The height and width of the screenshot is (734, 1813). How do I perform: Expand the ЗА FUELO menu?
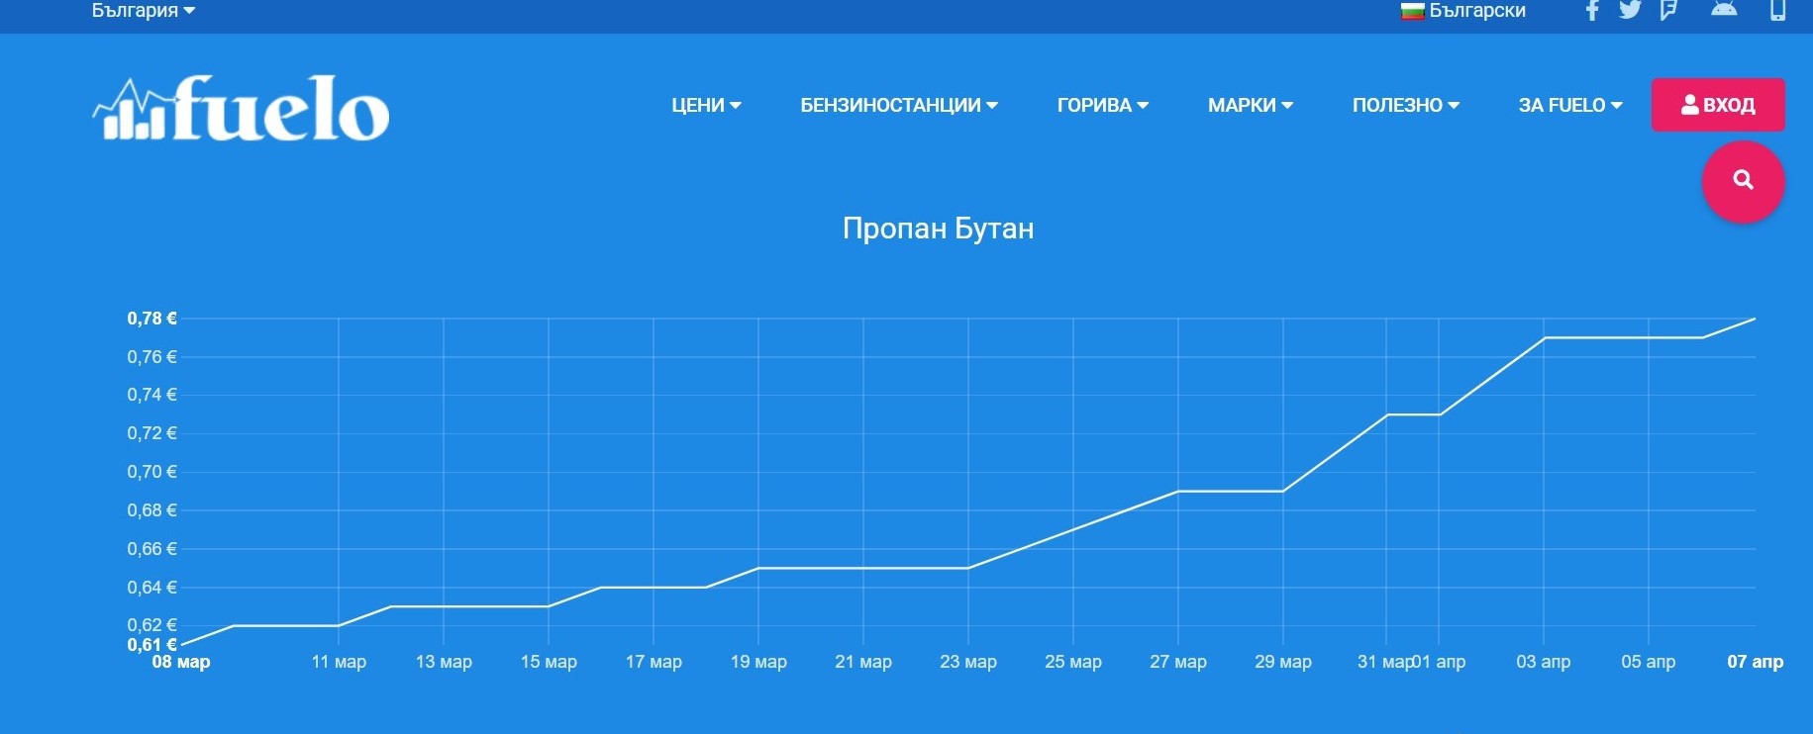tap(1569, 105)
